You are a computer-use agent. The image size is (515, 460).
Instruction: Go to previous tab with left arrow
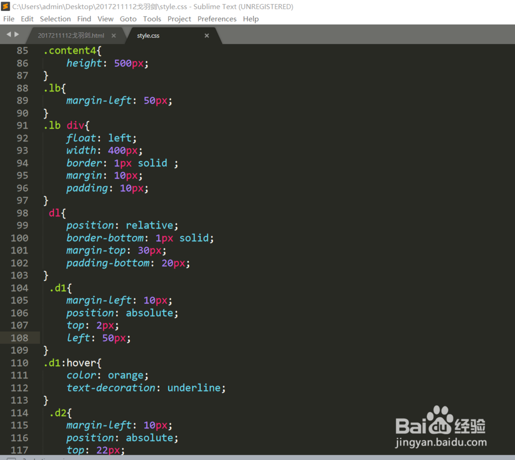pyautogui.click(x=9, y=34)
